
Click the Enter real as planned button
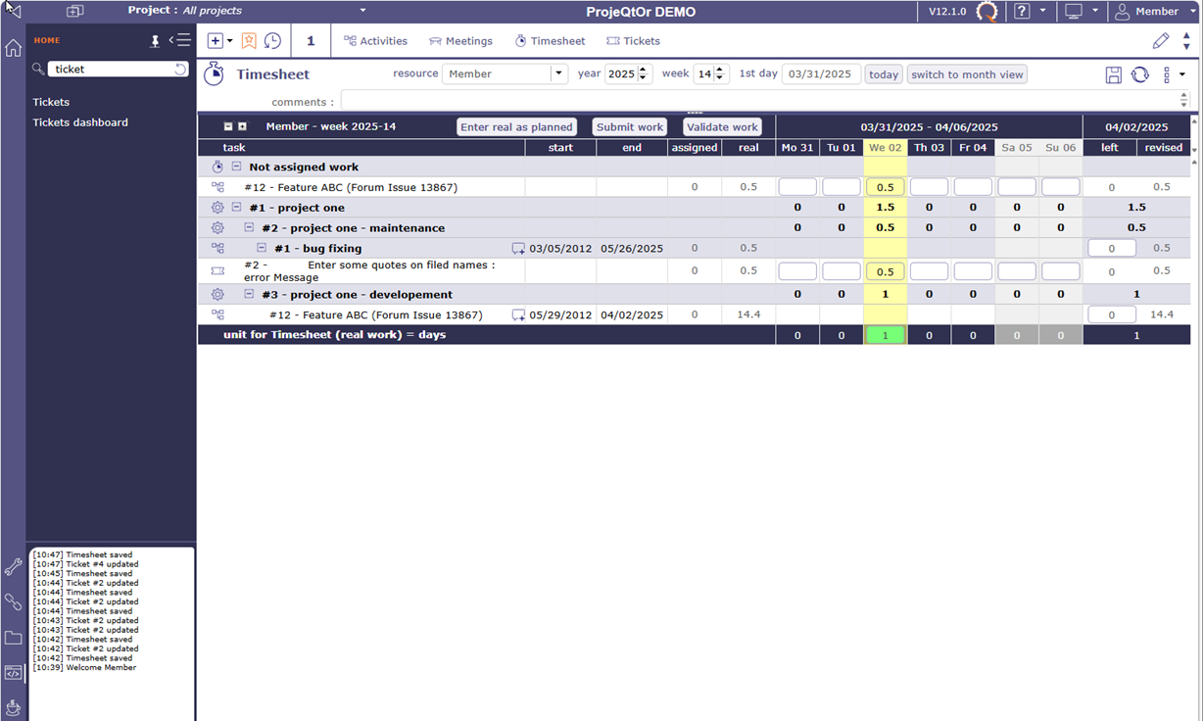(516, 127)
